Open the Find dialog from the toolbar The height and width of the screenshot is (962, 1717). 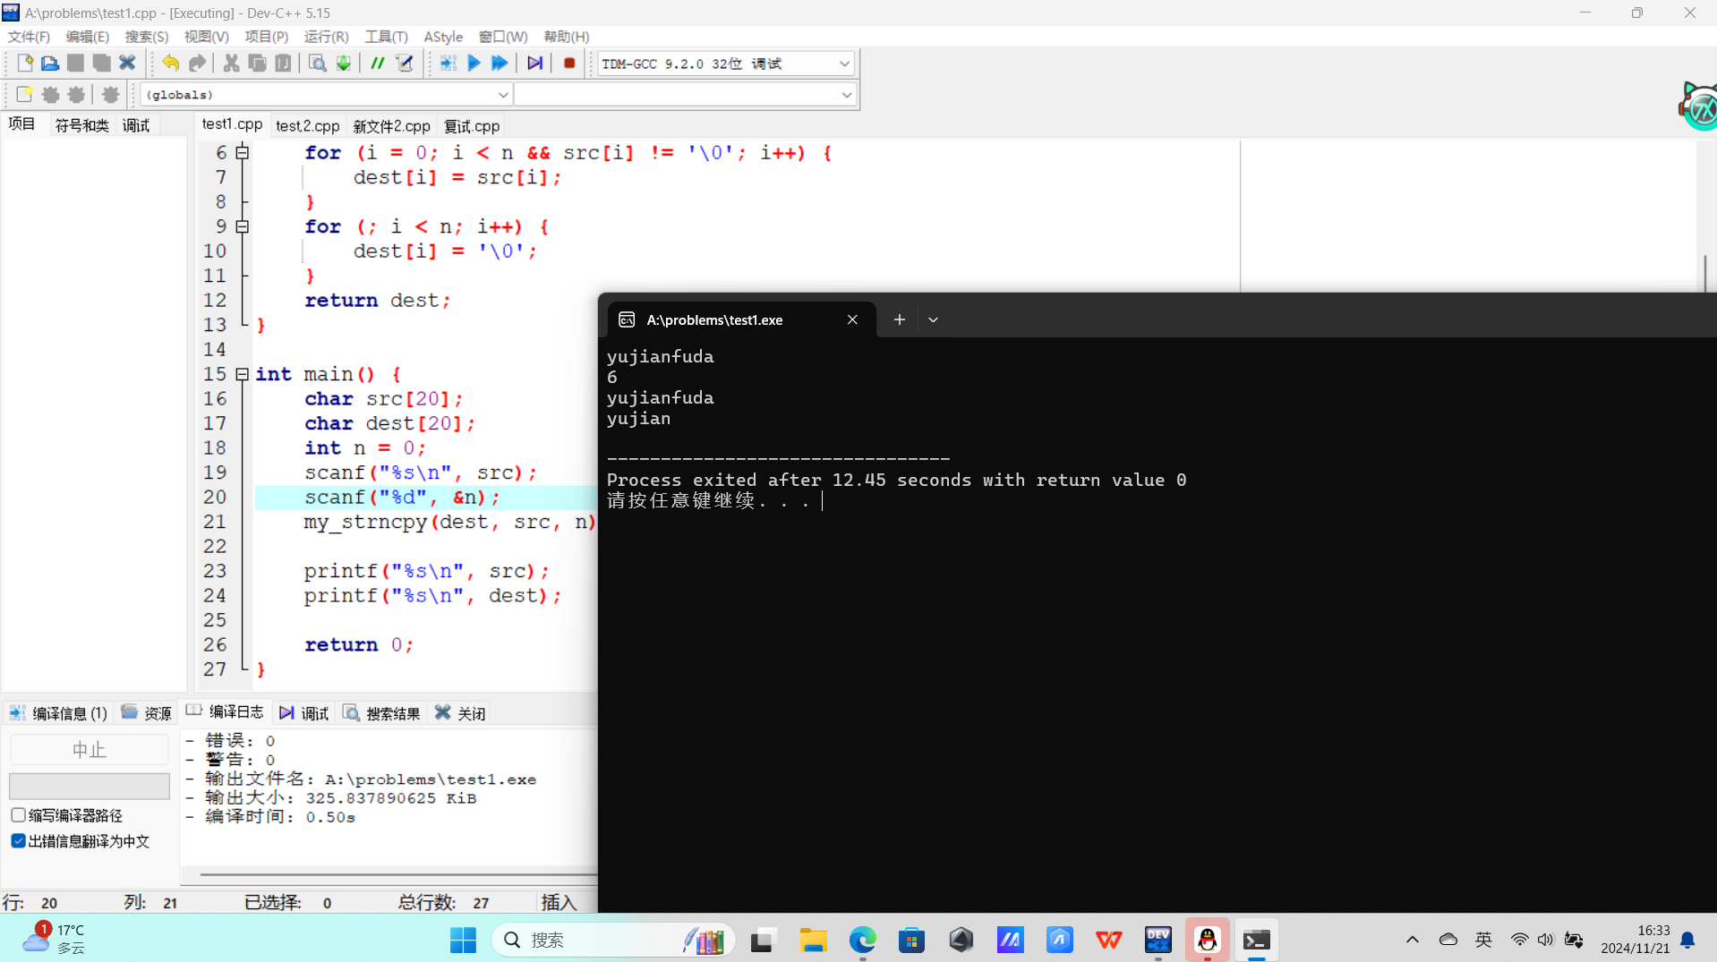pyautogui.click(x=317, y=64)
